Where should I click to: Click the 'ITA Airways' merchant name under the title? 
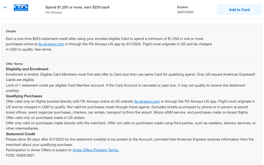(53, 12)
